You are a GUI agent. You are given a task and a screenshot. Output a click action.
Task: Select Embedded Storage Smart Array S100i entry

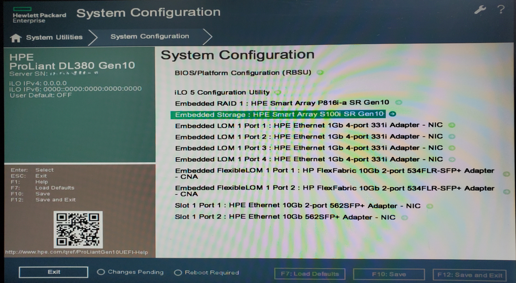pos(278,114)
